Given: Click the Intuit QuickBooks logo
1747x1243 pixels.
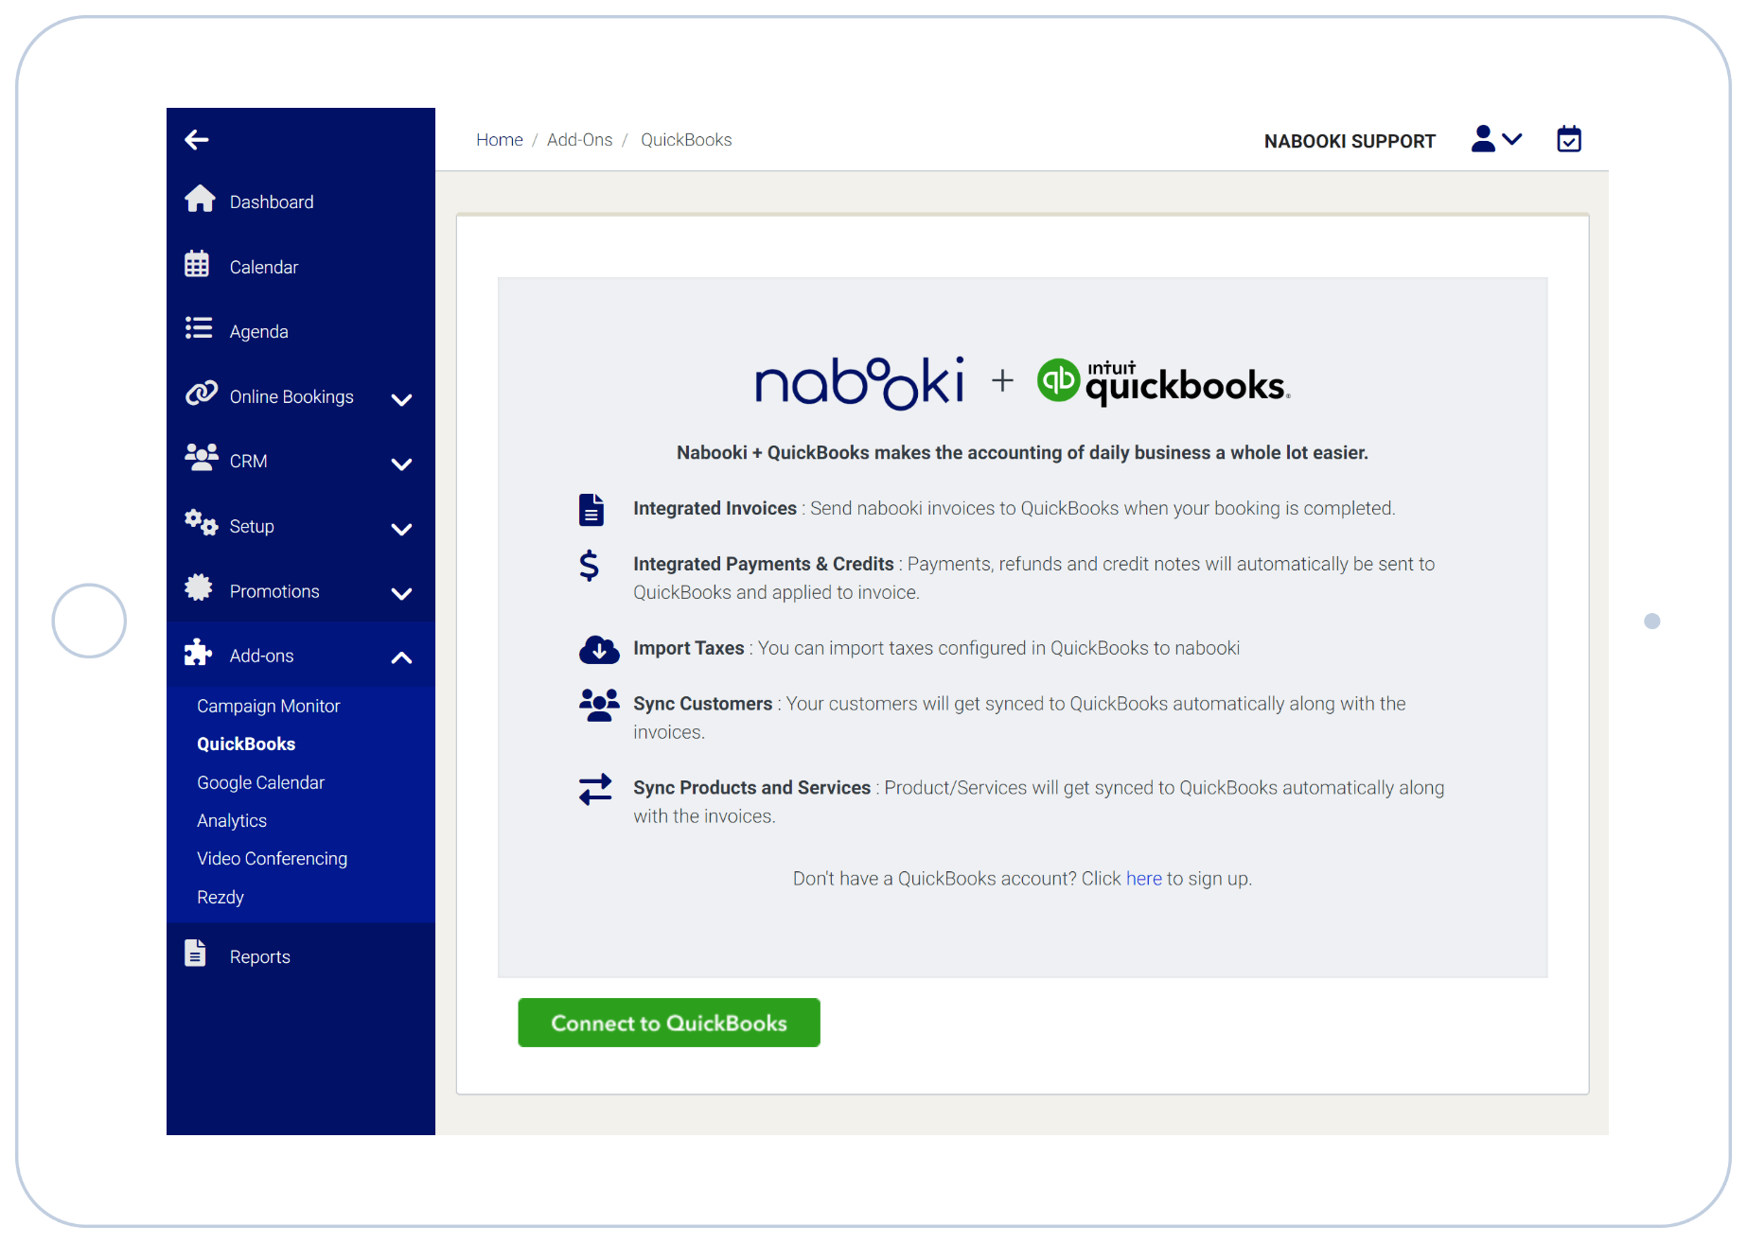Looking at the screenshot, I should pos(1164,382).
